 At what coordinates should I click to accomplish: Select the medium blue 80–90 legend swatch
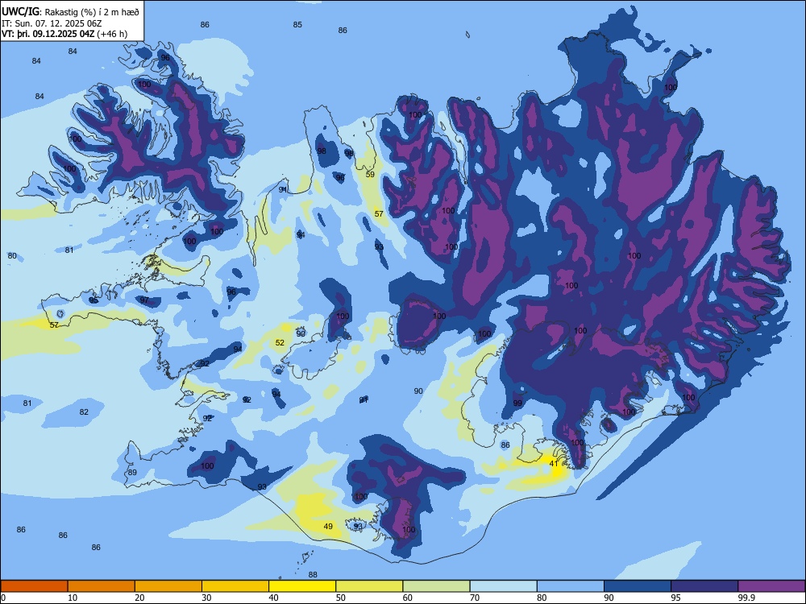571,586
